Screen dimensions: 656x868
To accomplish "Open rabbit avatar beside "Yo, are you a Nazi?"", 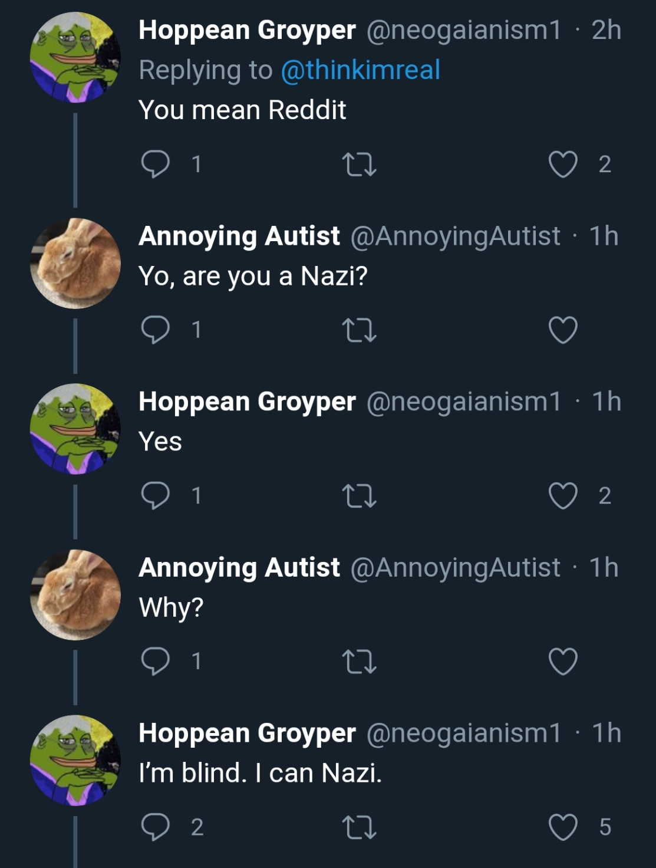I will 75,263.
